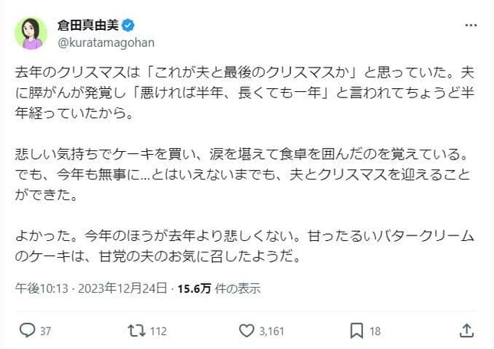Click the retweet count 112
494x349 pixels.
(x=158, y=332)
